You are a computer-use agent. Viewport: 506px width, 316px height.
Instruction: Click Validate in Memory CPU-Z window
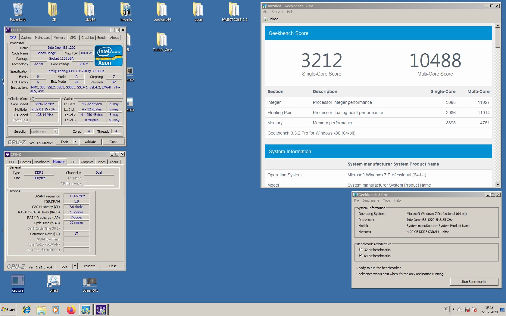[89, 266]
